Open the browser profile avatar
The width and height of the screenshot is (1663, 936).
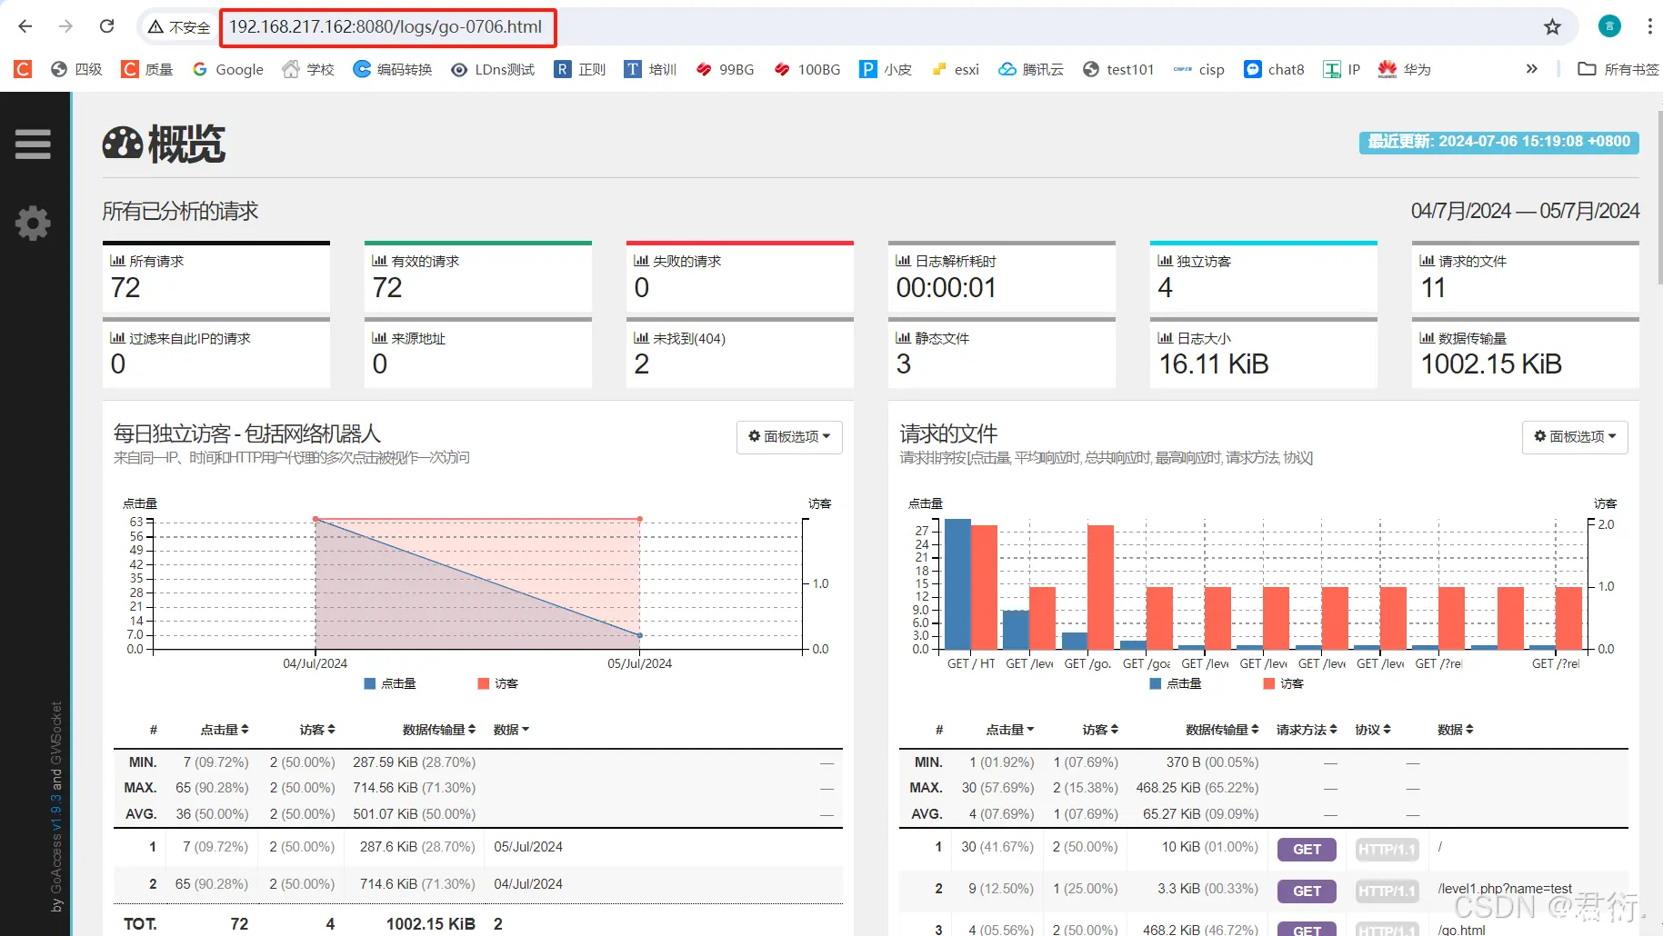pos(1609,26)
